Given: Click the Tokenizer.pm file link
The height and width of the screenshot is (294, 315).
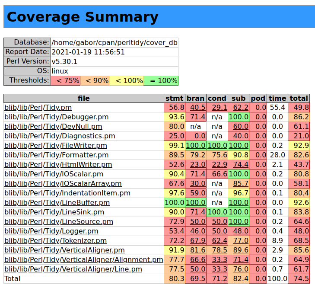Looking at the screenshot, I should [55, 241].
